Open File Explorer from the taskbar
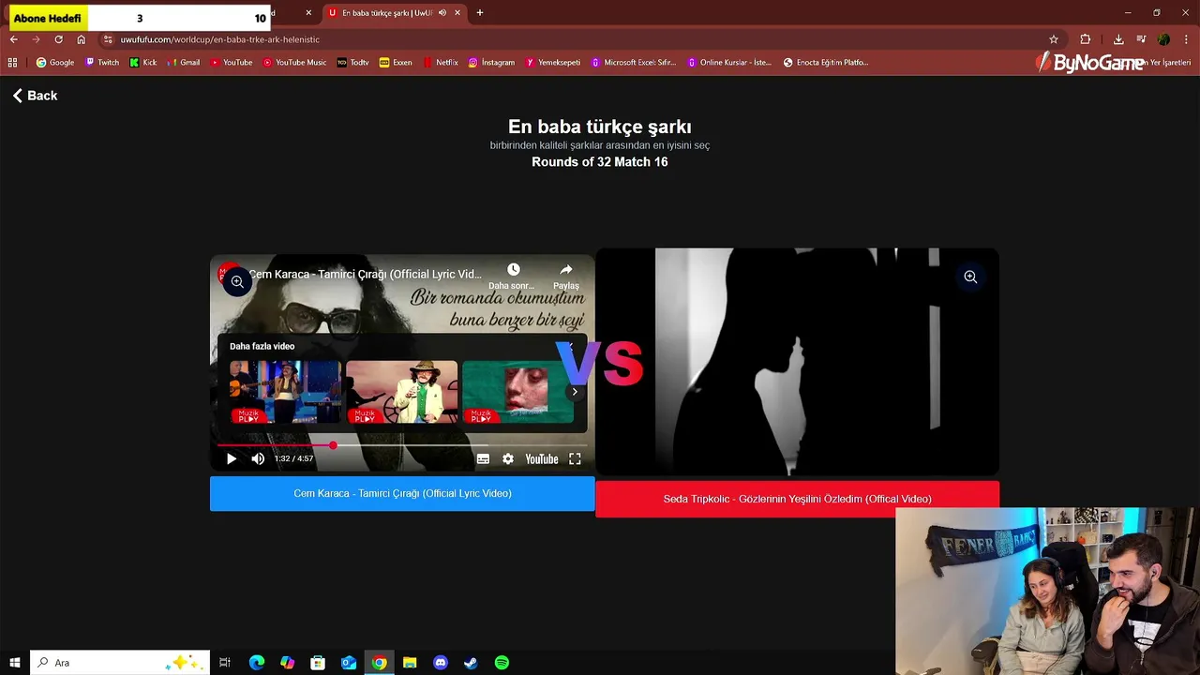Image resolution: width=1200 pixels, height=675 pixels. [410, 663]
